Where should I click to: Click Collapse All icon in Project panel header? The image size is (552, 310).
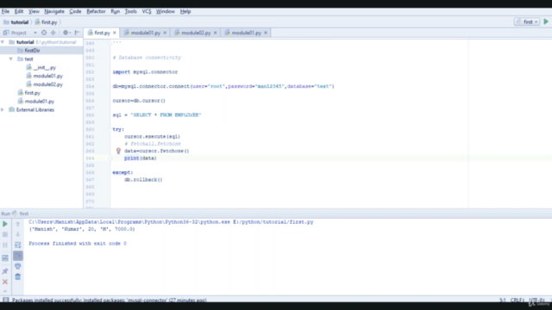[53, 33]
